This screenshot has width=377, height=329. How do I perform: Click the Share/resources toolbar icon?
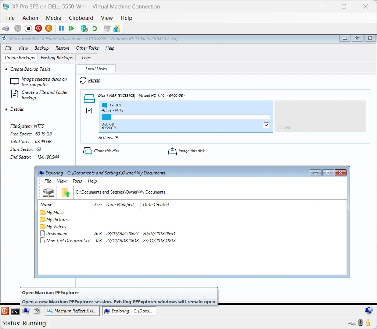116,28
